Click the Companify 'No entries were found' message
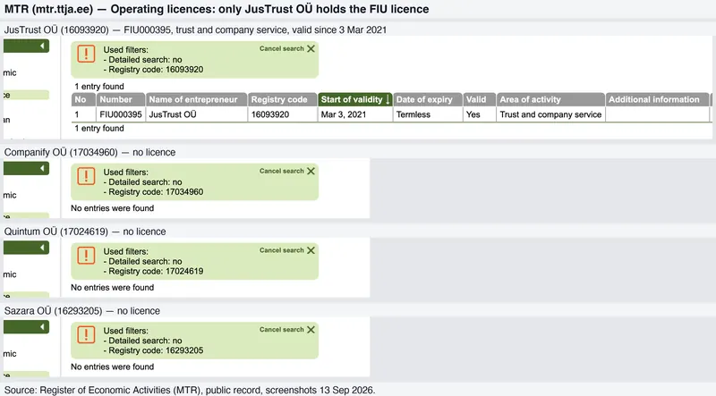716x396 pixels. coord(113,208)
